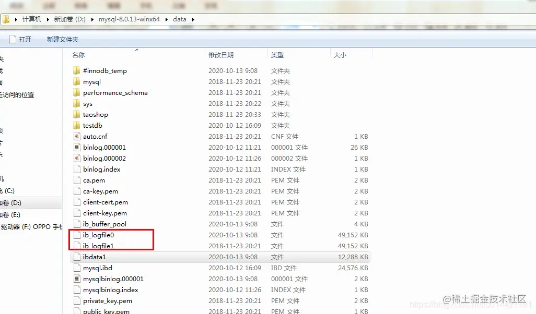This screenshot has width=536, height=314.
Task: Select the performance_schema folder icon
Action: pos(77,92)
